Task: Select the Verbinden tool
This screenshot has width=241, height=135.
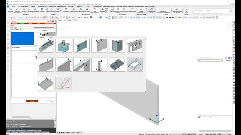Action: click(52, 10)
